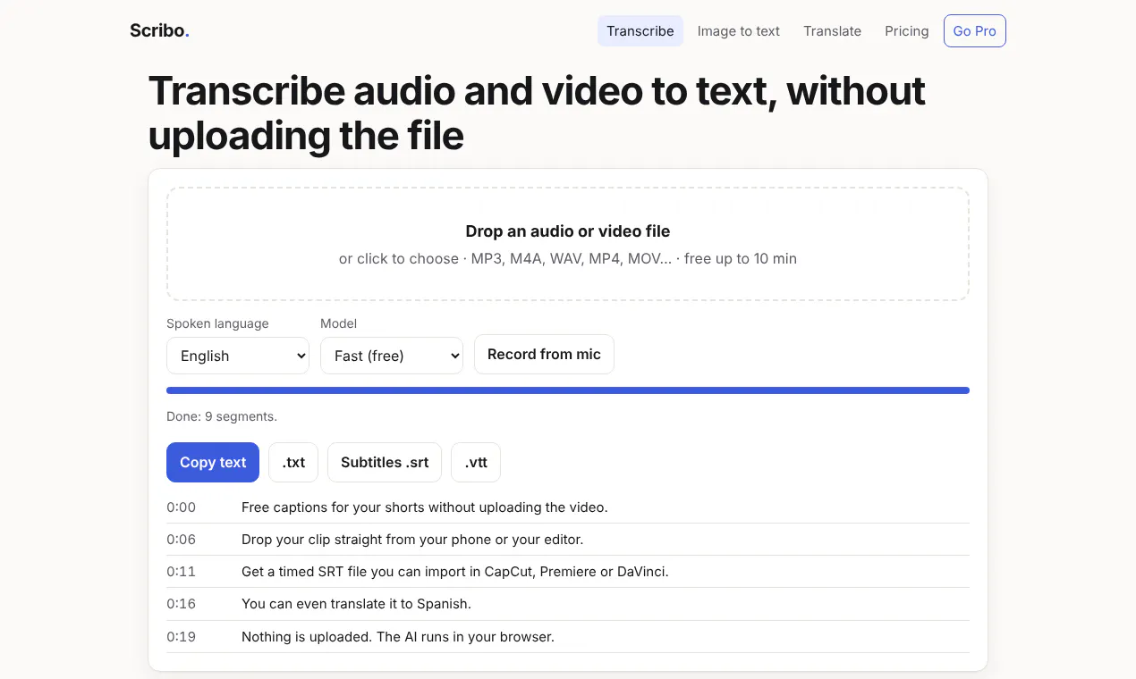
Task: Click segment 'You can even translate it to Spanish'
Action: [x=356, y=604]
